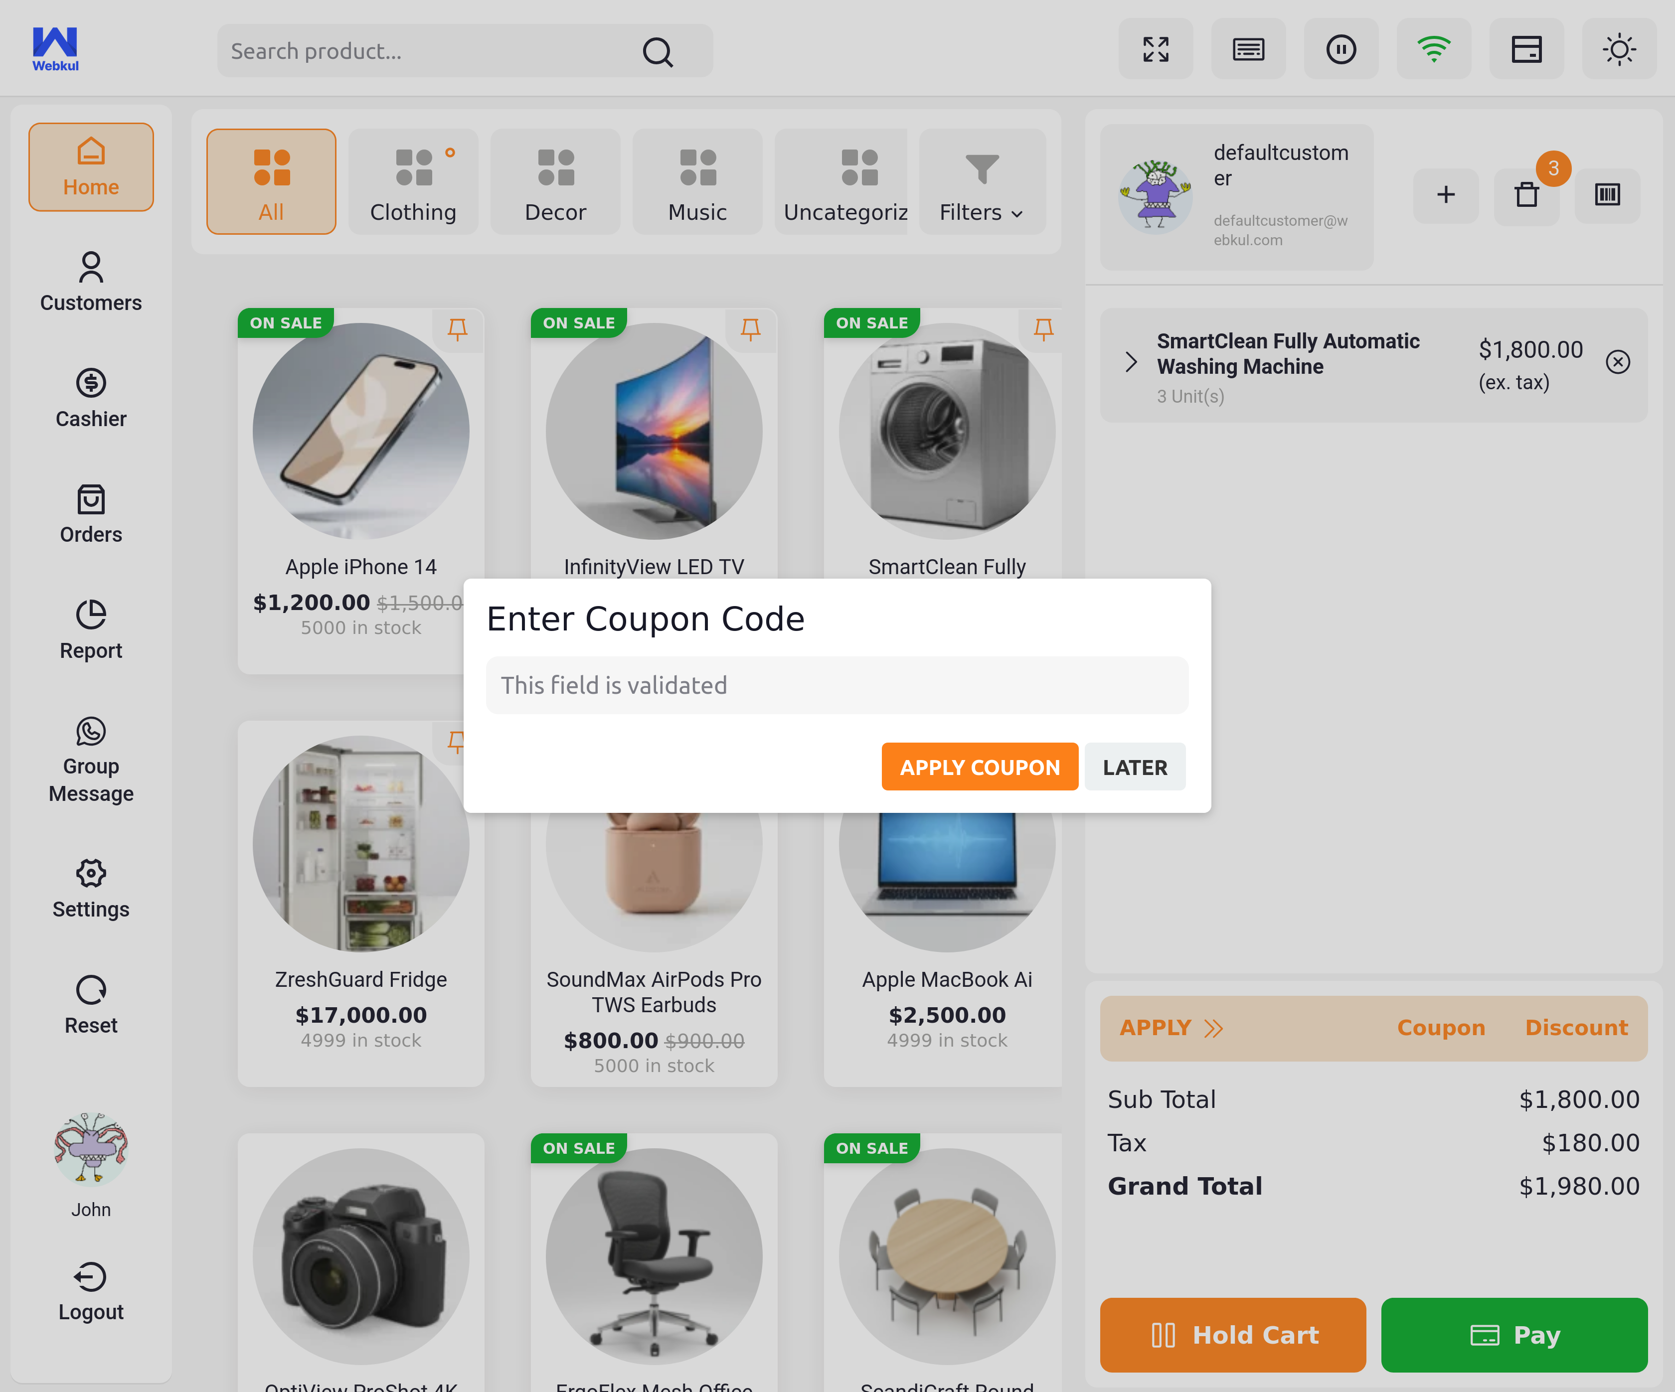Remove SmartClean washing machine from cart

[1618, 362]
